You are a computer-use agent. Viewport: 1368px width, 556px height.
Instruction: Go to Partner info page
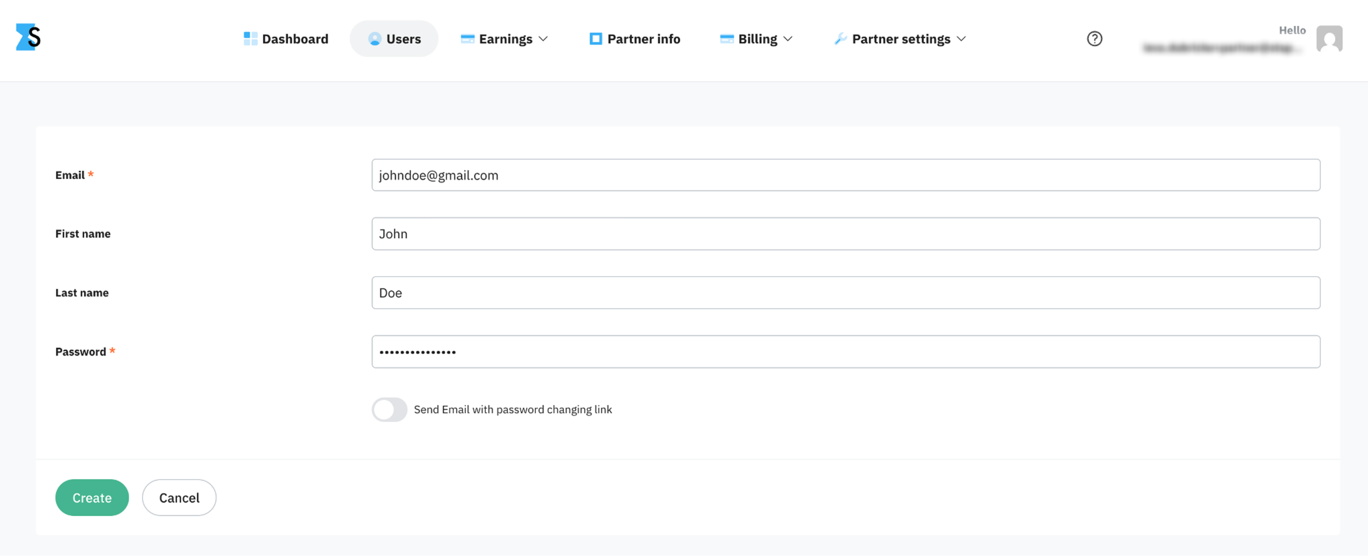pos(635,39)
